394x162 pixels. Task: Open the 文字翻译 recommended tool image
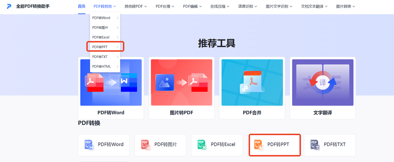click(x=323, y=83)
